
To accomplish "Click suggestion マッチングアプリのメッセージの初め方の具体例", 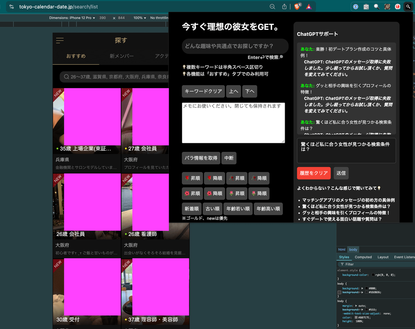I will click(349, 200).
